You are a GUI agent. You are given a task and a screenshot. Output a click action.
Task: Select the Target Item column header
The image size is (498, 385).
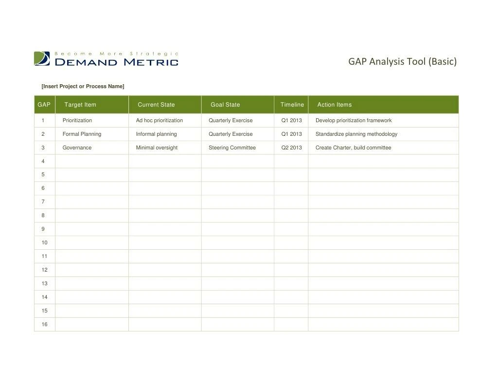pyautogui.click(x=80, y=104)
